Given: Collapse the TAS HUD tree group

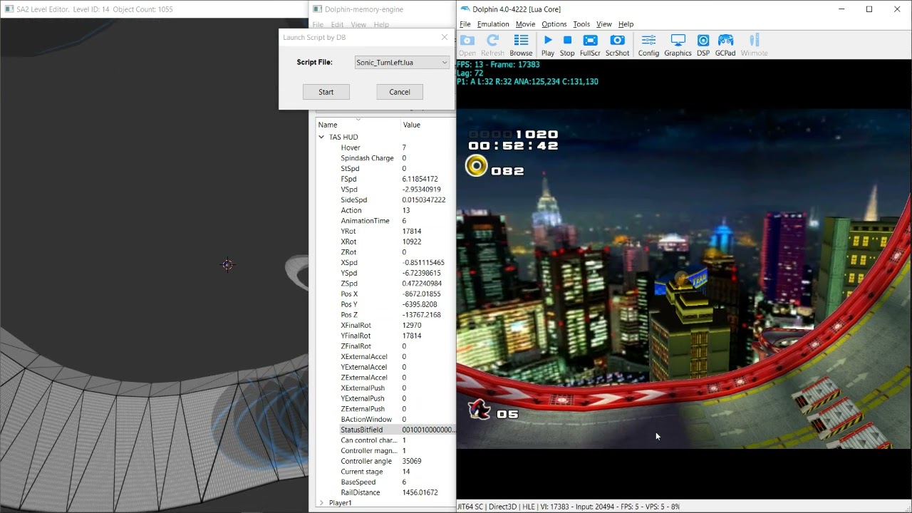Looking at the screenshot, I should click(321, 137).
